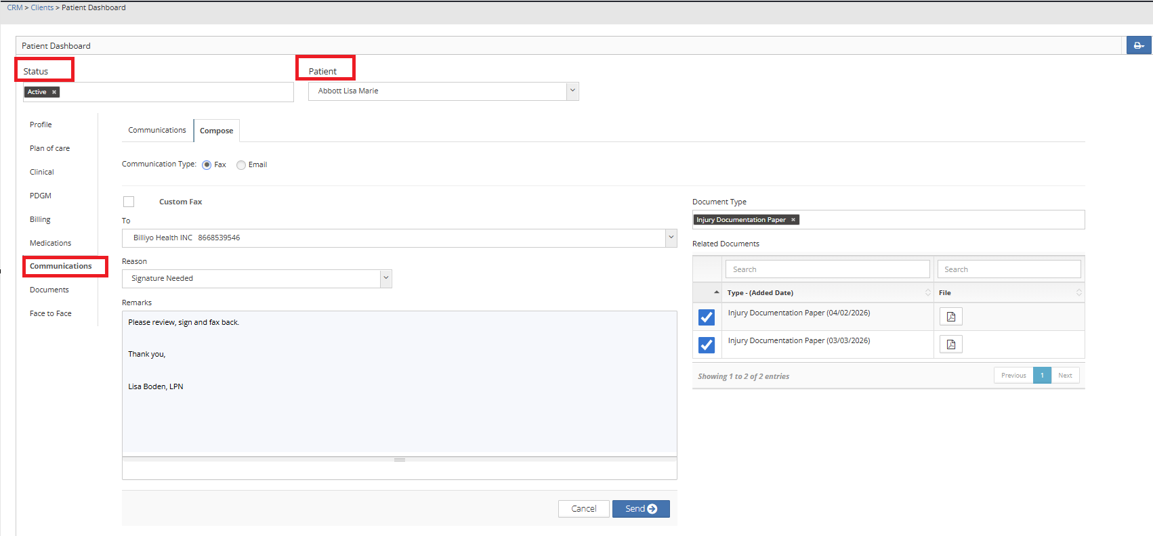Image resolution: width=1153 pixels, height=536 pixels.
Task: Cancel the composed message
Action: coord(583,509)
